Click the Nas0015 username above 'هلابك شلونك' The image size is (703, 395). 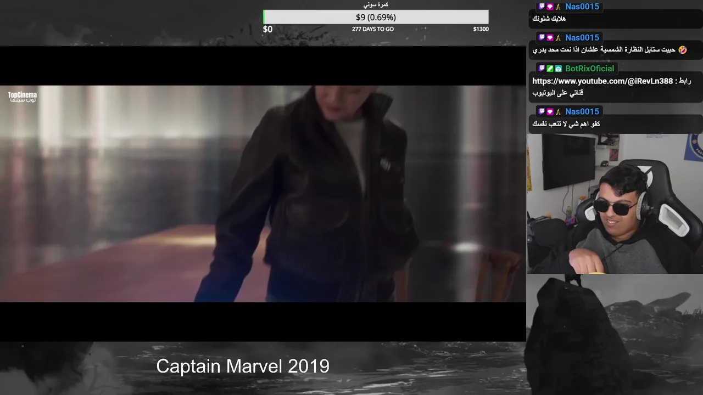click(582, 7)
